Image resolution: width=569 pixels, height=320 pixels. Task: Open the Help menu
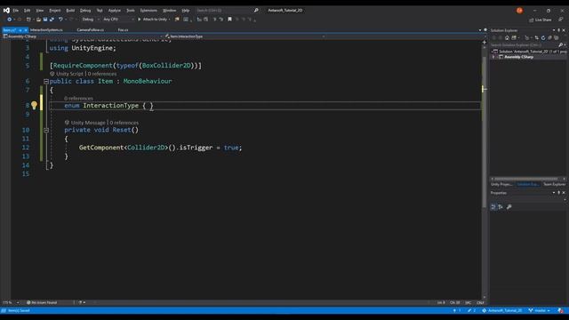pos(186,11)
